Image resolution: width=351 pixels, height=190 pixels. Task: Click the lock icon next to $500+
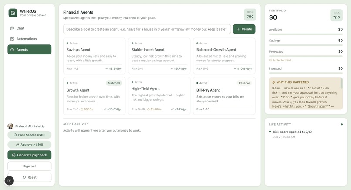coord(82,109)
